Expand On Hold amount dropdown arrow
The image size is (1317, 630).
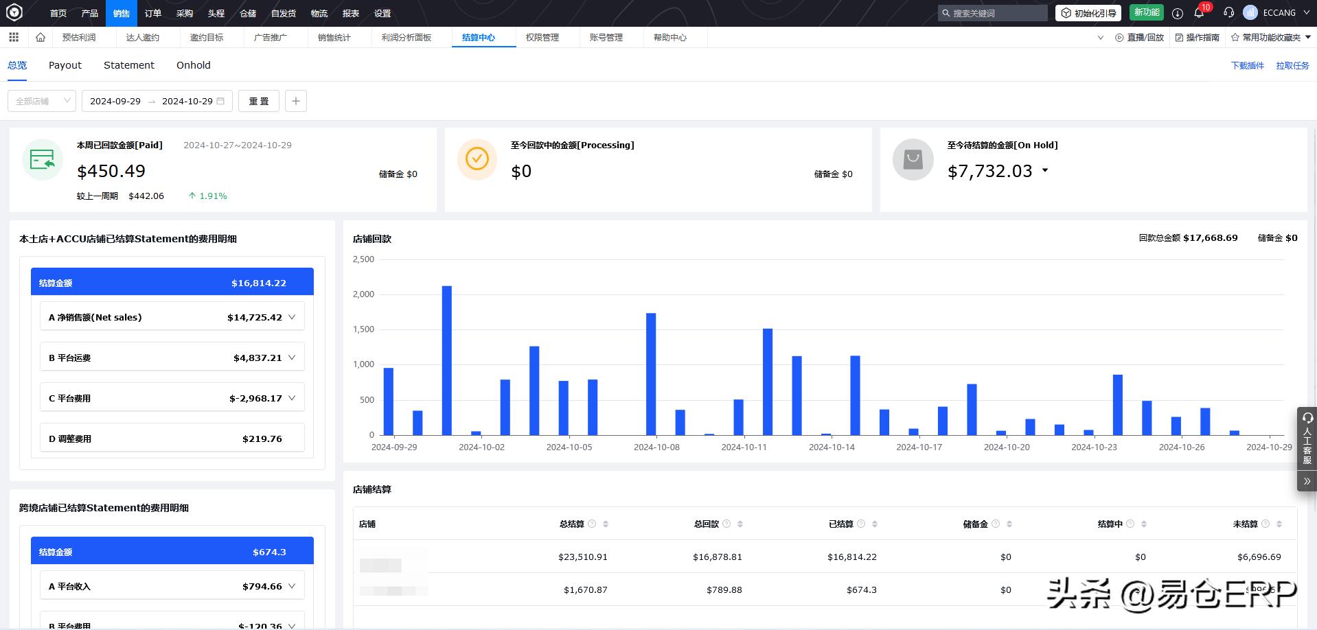tap(1045, 170)
